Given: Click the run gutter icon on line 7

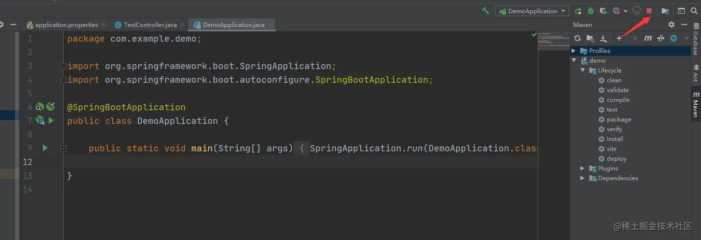Looking at the screenshot, I should [x=51, y=120].
